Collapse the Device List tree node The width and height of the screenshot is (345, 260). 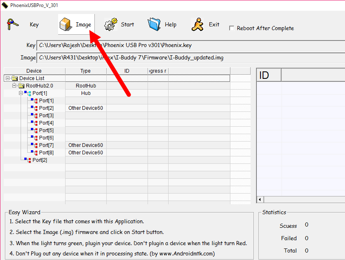pos(7,78)
